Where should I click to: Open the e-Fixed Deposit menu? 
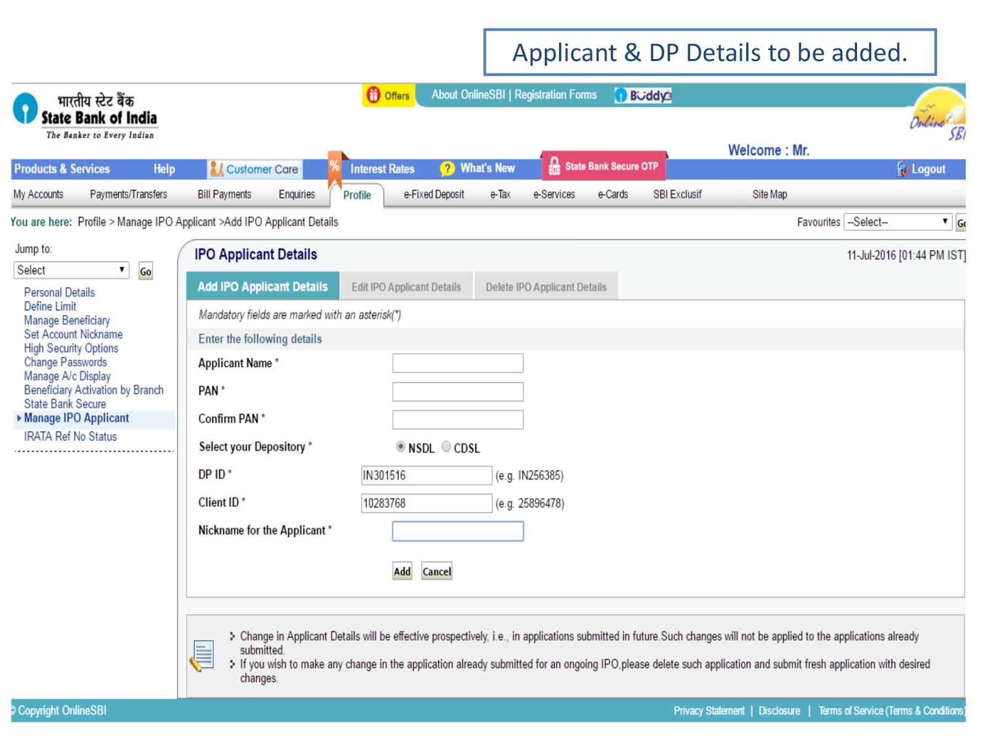tap(434, 195)
